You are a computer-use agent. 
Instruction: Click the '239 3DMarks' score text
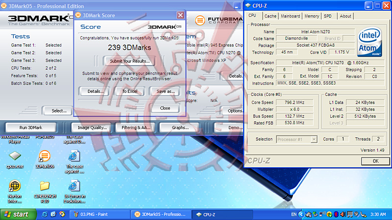[129, 47]
